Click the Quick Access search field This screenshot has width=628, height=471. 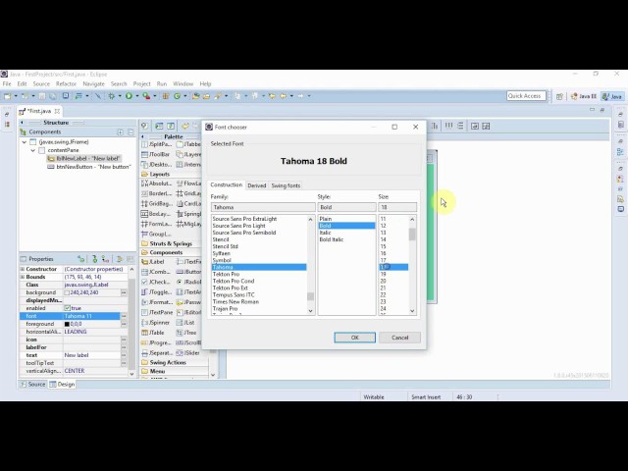point(526,96)
